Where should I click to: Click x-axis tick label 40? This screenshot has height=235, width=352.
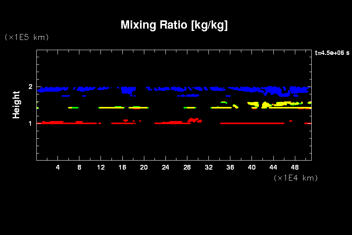point(251,168)
